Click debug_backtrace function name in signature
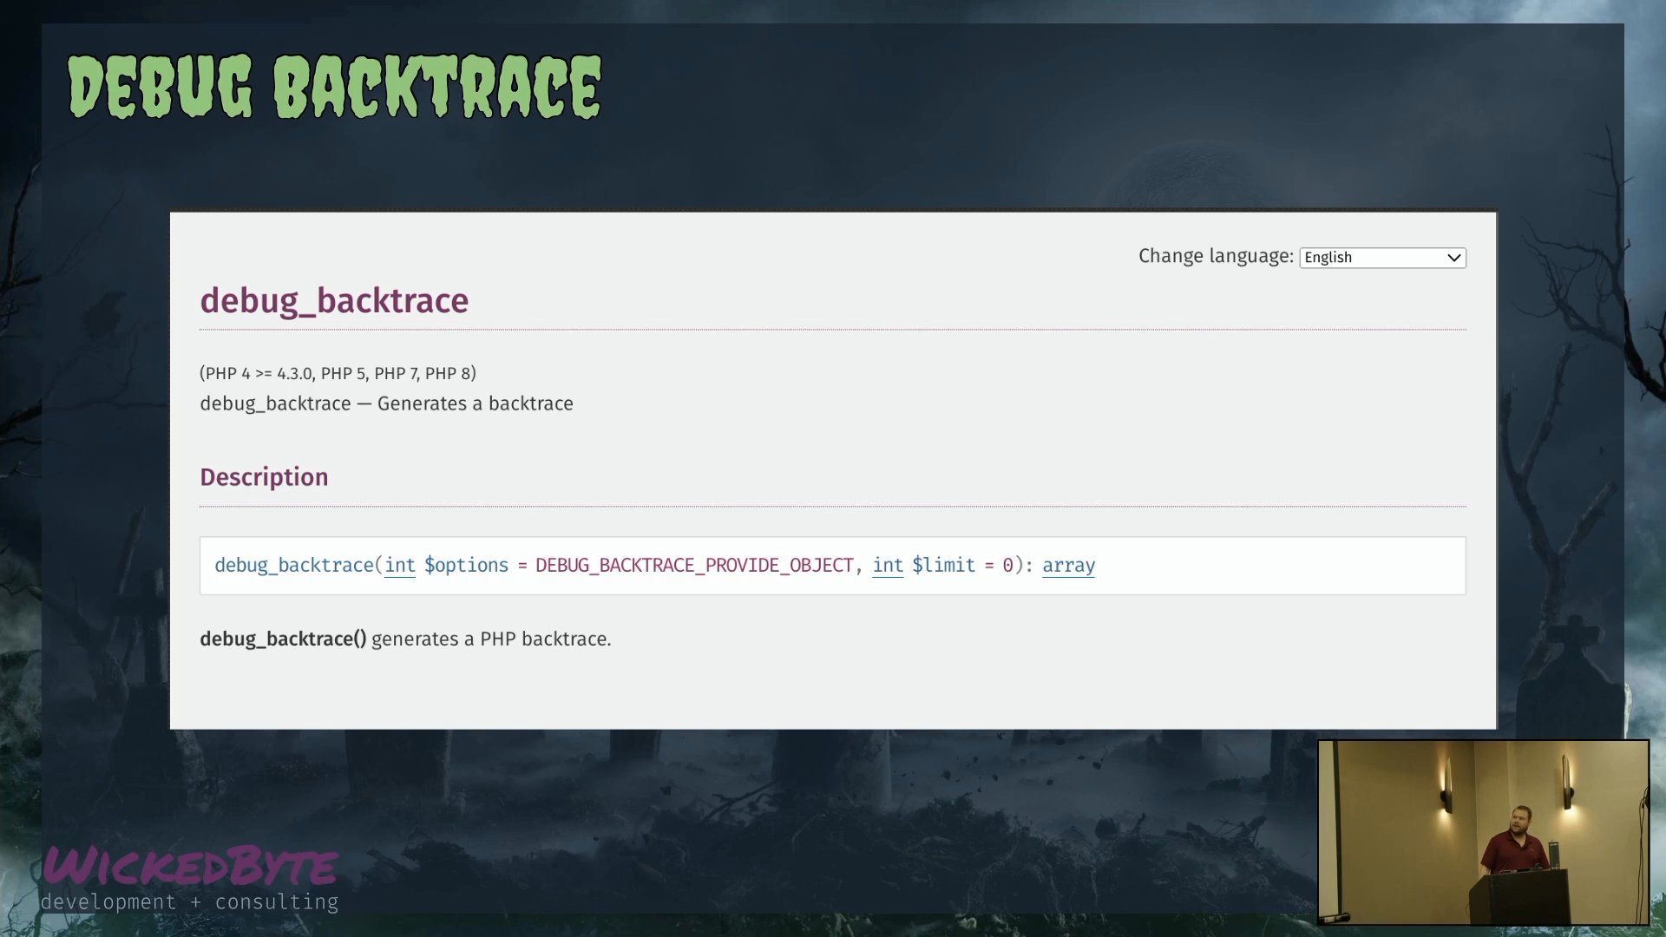This screenshot has width=1666, height=937. [x=293, y=566]
